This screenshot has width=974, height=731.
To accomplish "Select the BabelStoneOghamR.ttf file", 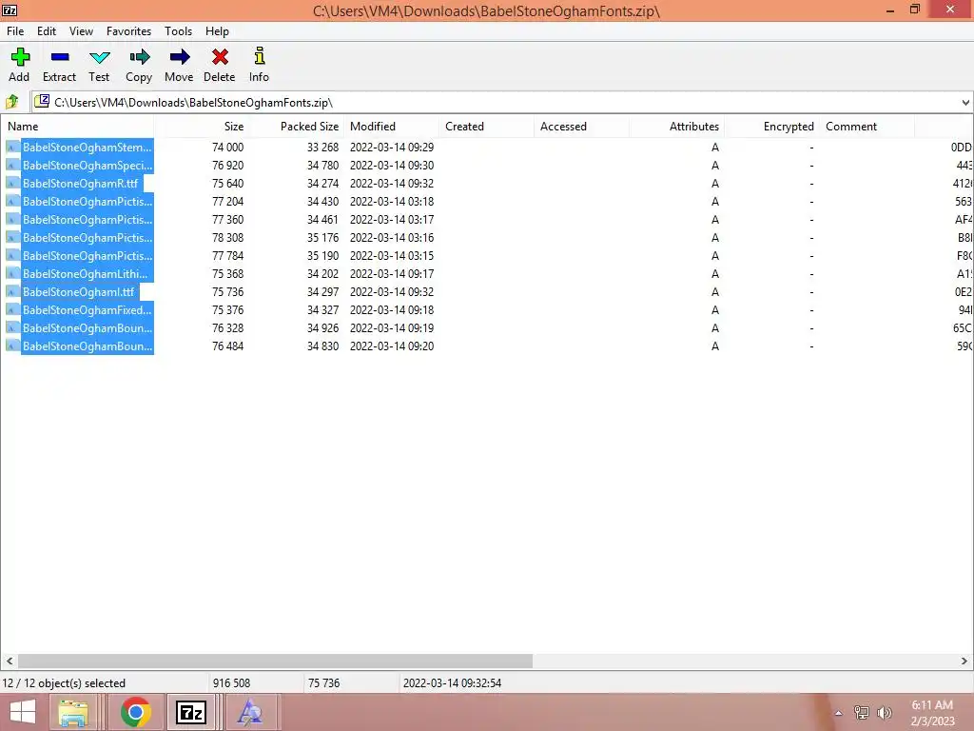I will [81, 184].
